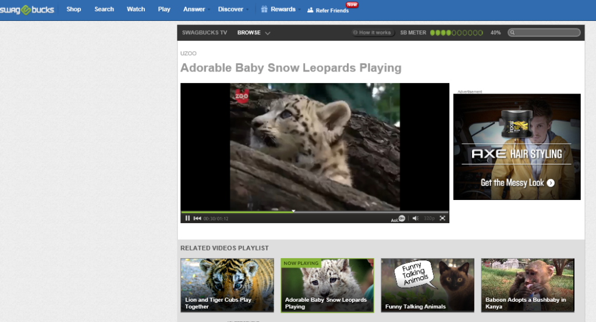Mute the video player volume
The image size is (596, 322).
coord(416,219)
